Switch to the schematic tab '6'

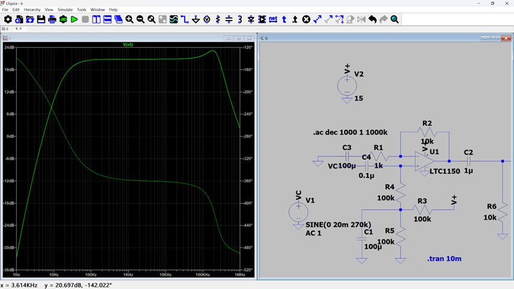(x=18, y=29)
